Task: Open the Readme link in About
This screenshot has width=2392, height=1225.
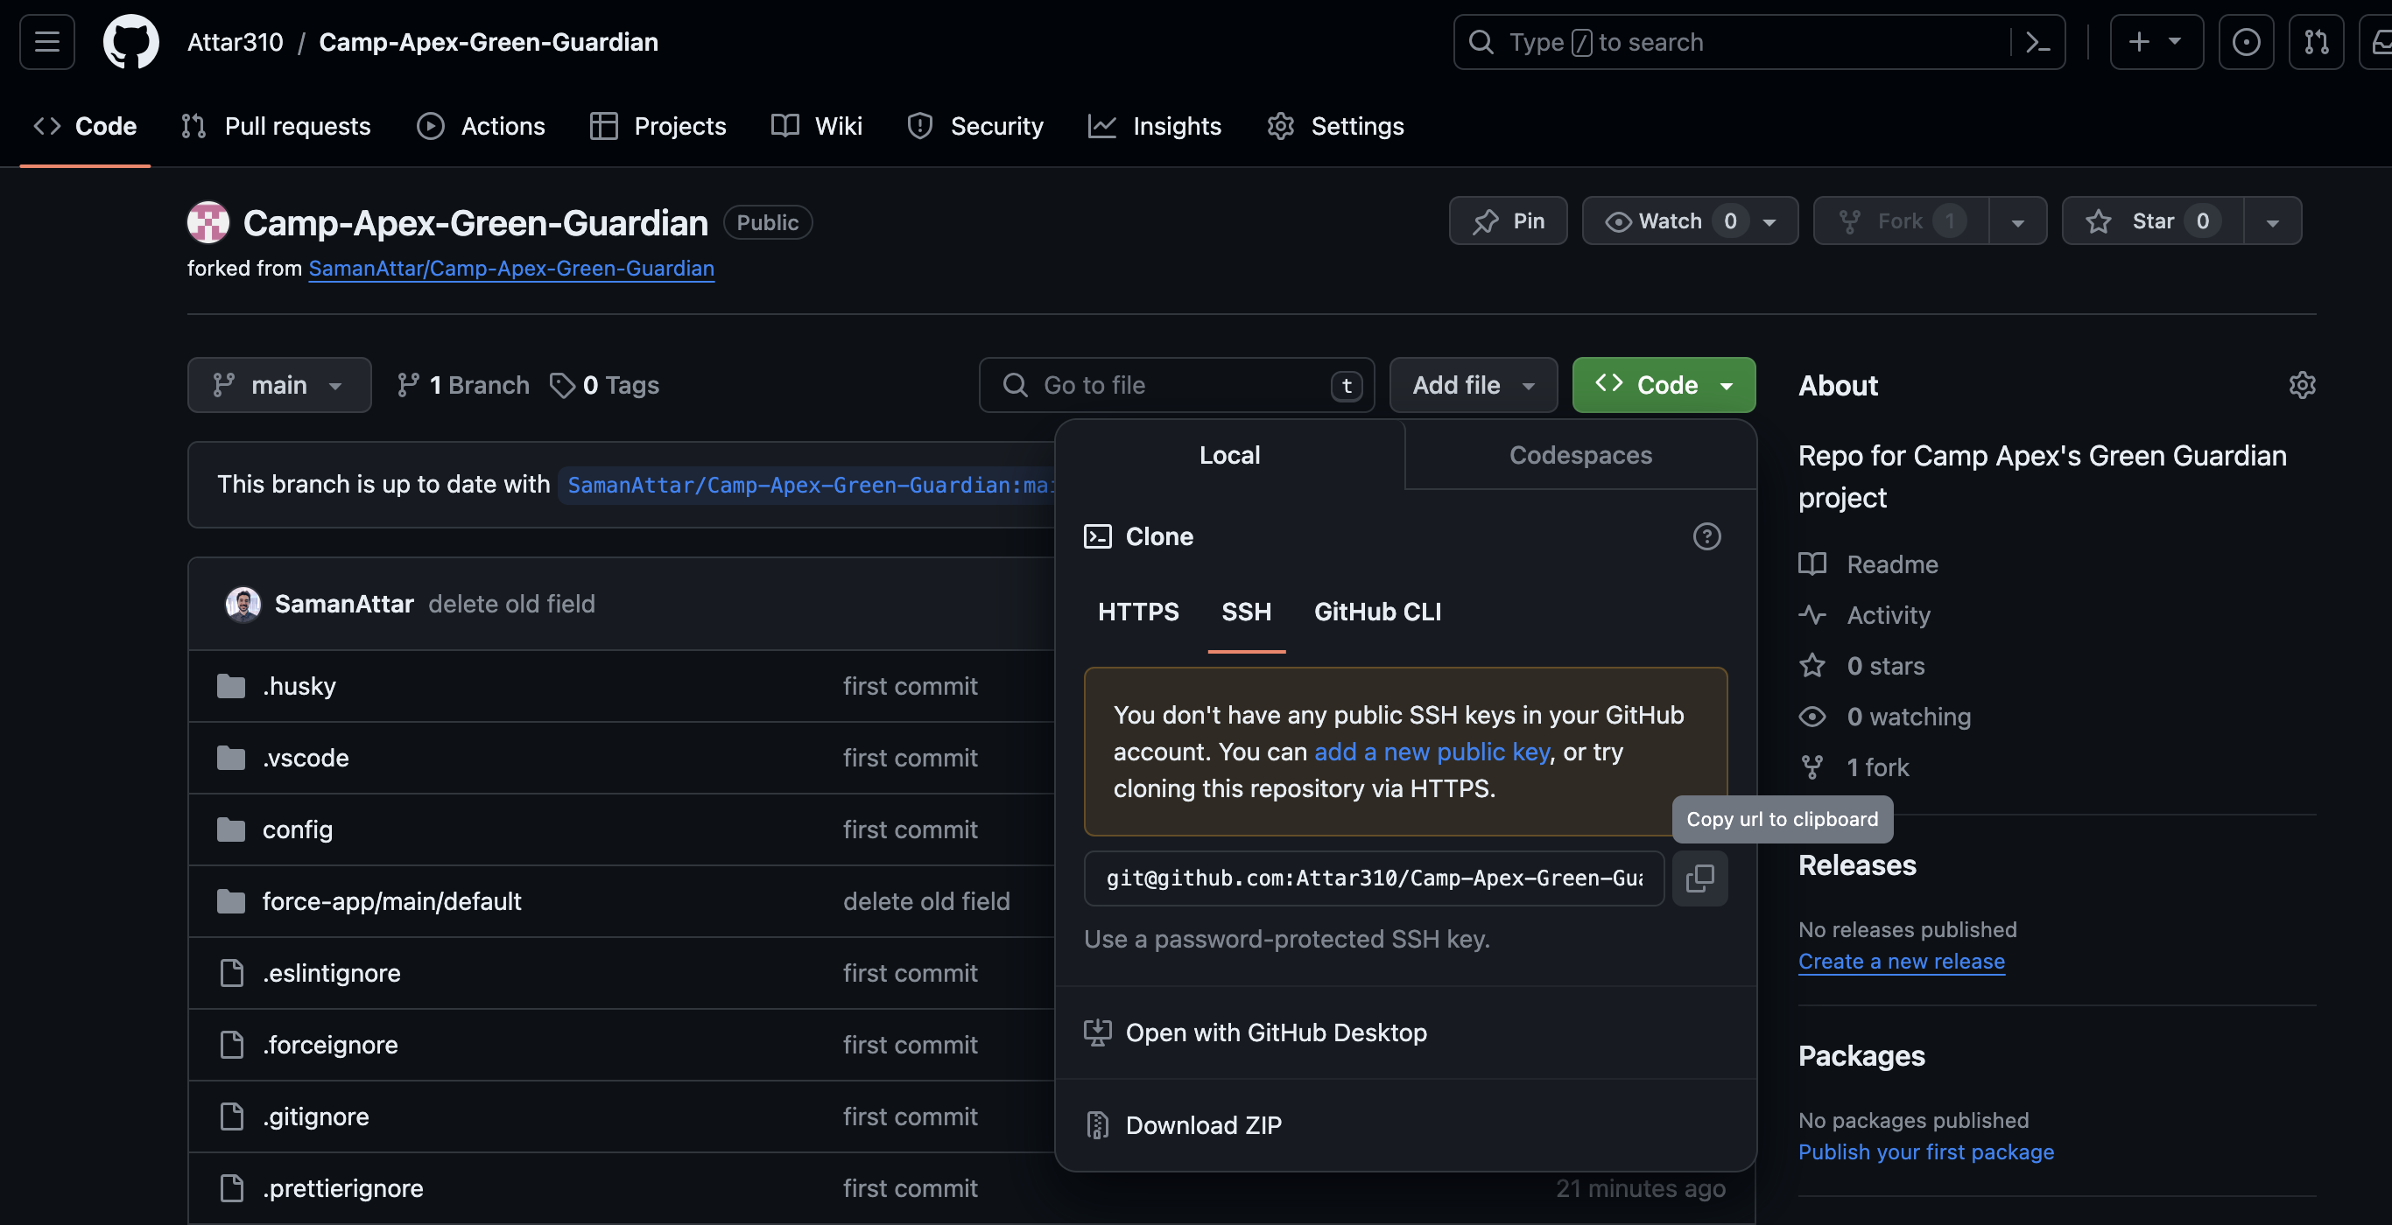Action: (1868, 564)
